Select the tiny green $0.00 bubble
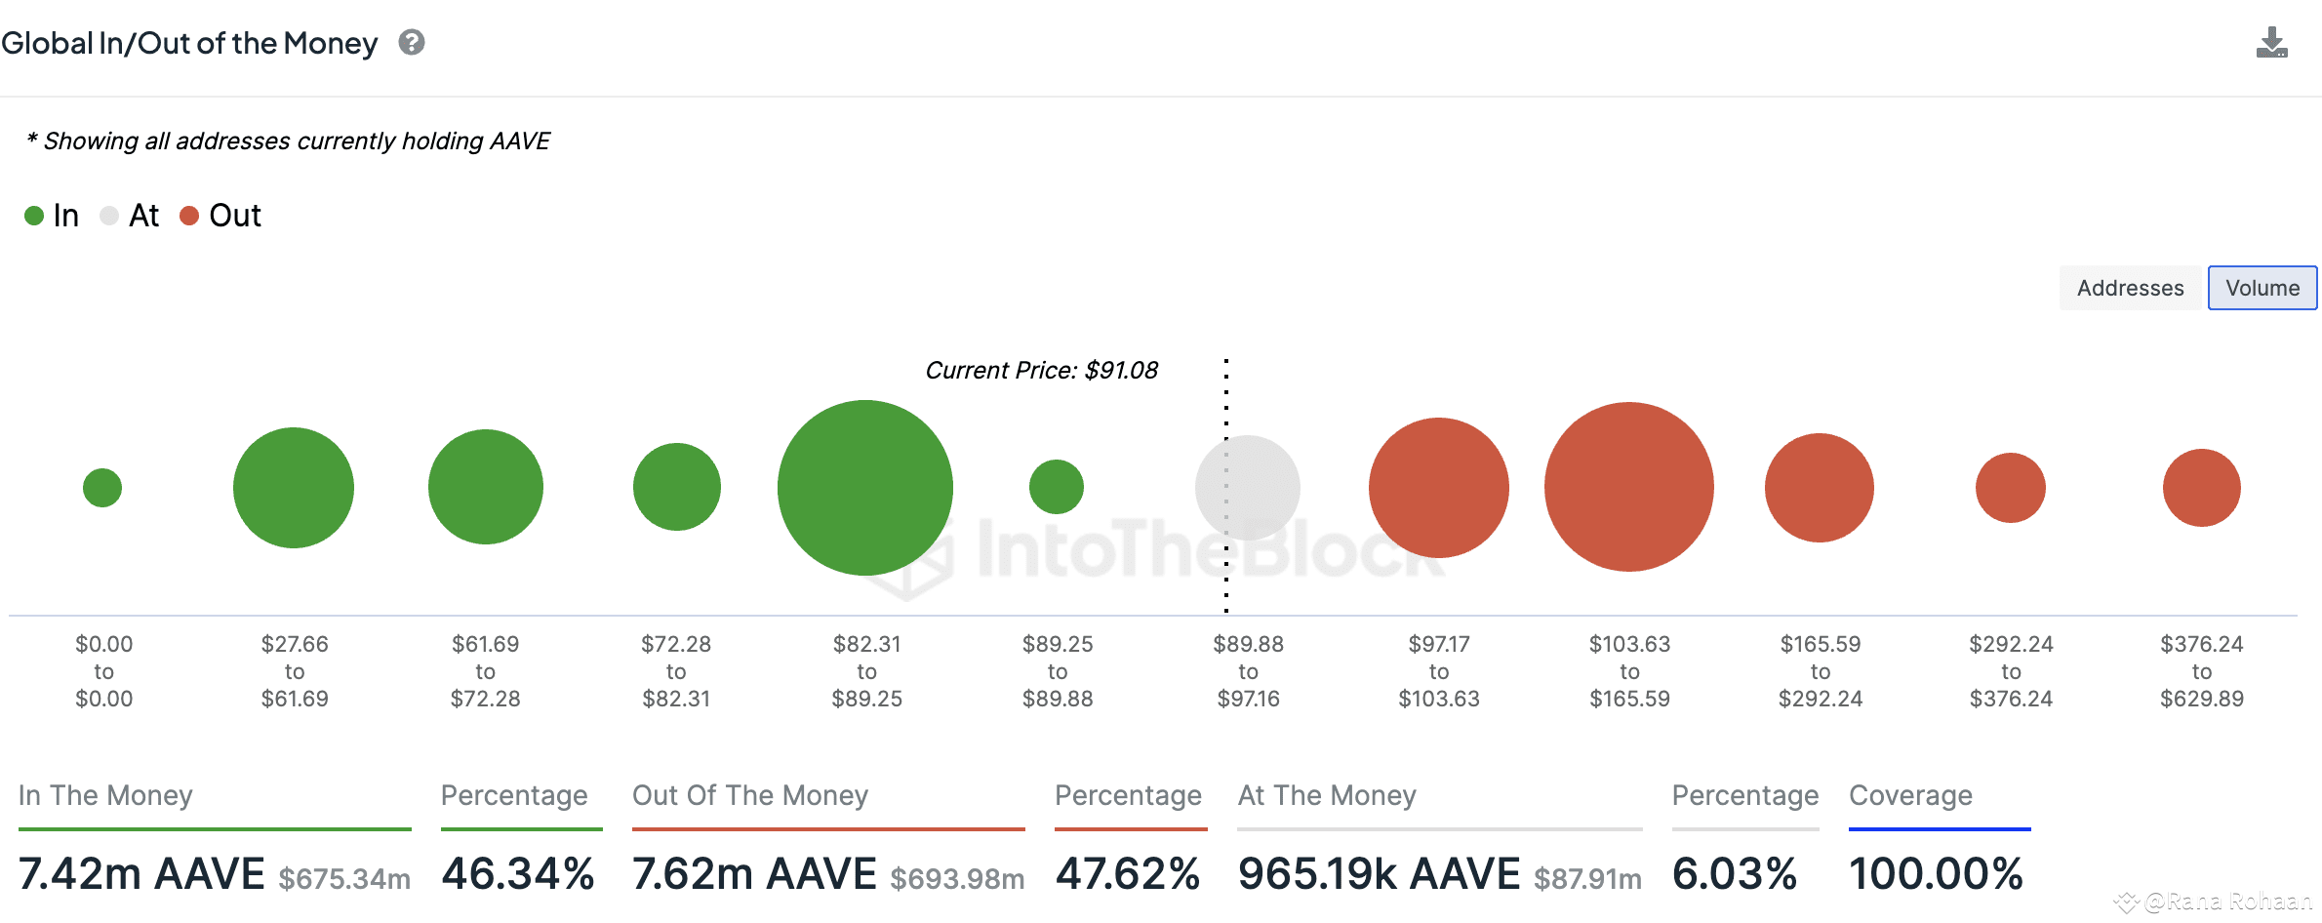This screenshot has height=923, width=2322. 102,488
